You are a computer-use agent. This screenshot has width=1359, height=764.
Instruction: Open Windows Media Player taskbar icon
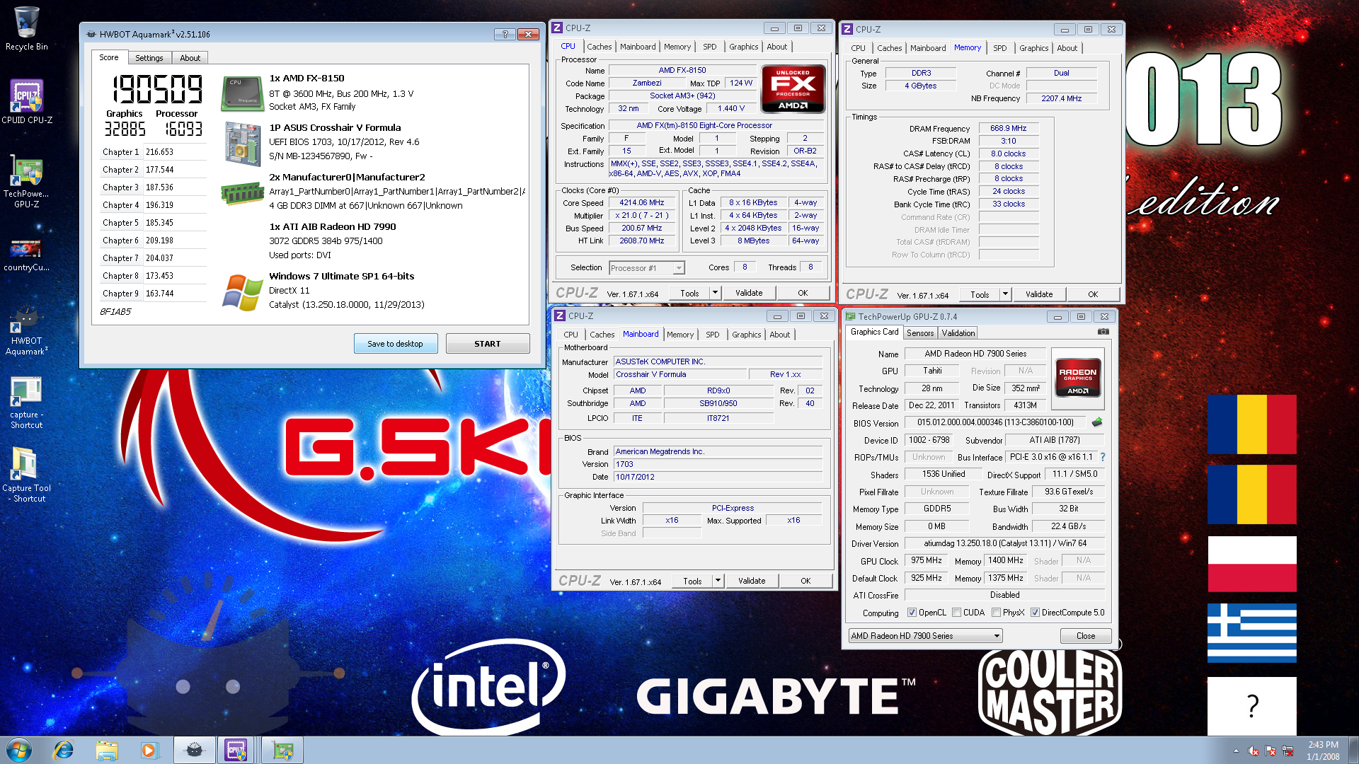click(149, 750)
